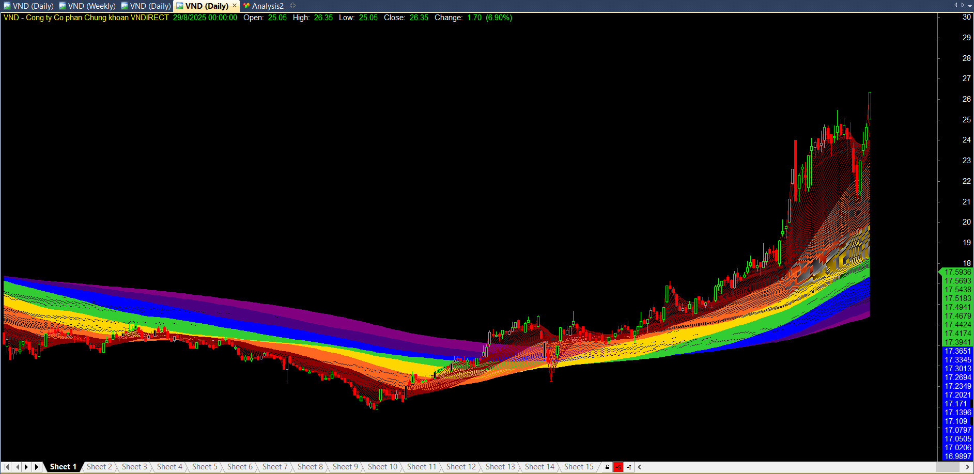This screenshot has height=474, width=974.
Task: Go to the previous sheet arrow
Action: pyautogui.click(x=17, y=467)
